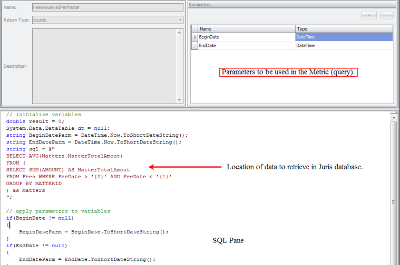Image resolution: width=400 pixels, height=265 pixels.
Task: Click the minus button to remove a parameter
Action: [386, 15]
